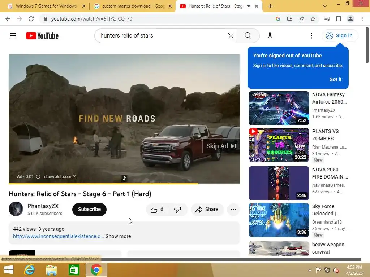Click the music note icon on the video
370x277 pixels.
click(124, 178)
